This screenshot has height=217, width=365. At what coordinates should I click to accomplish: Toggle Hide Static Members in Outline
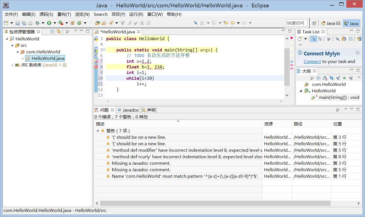point(338,78)
